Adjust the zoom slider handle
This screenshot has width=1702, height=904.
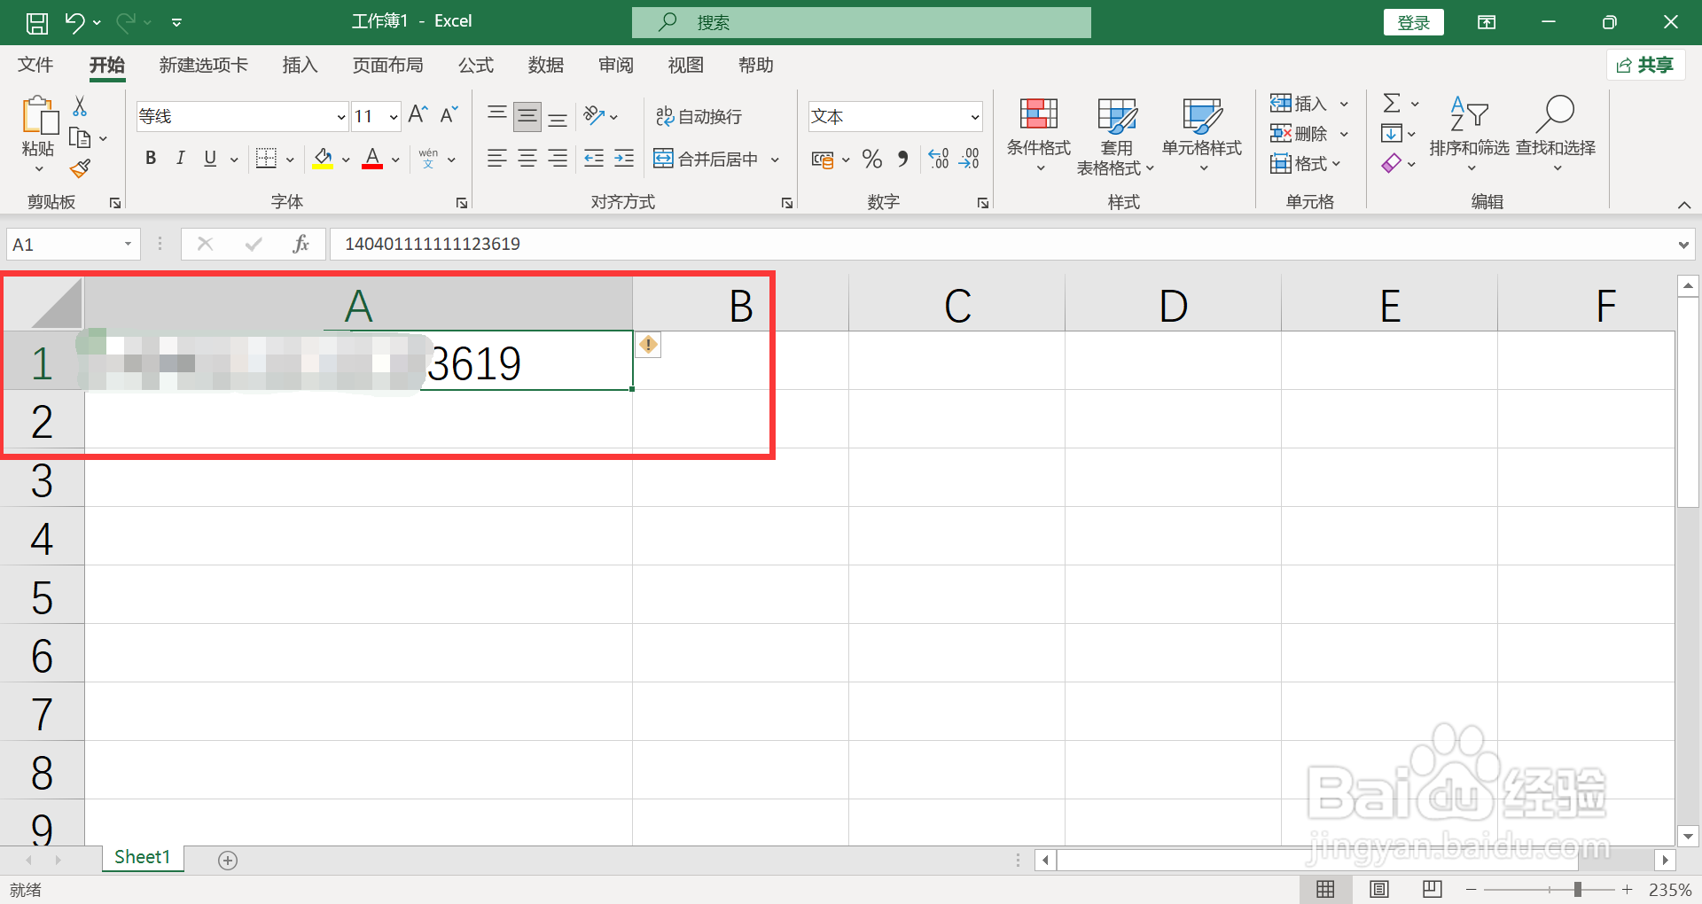coord(1578,889)
